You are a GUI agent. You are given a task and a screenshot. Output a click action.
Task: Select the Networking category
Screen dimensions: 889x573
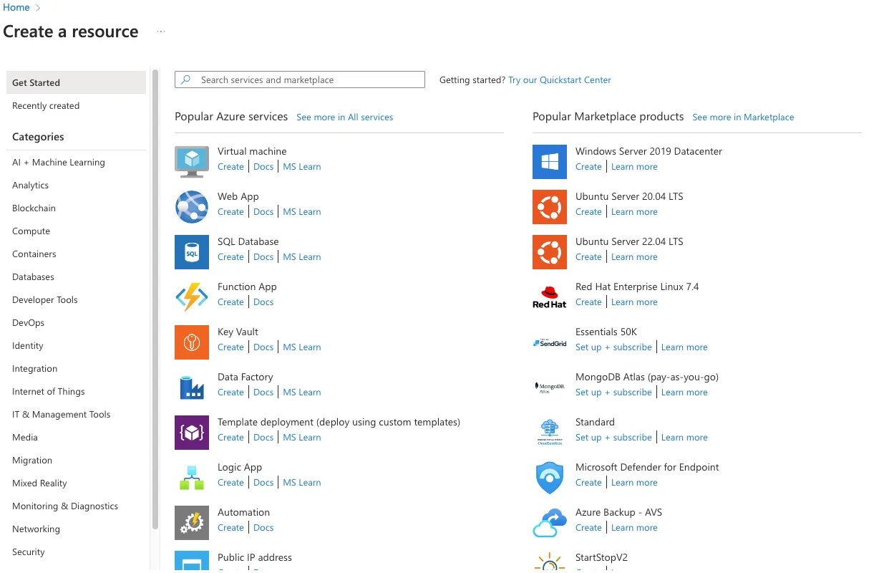pos(36,529)
